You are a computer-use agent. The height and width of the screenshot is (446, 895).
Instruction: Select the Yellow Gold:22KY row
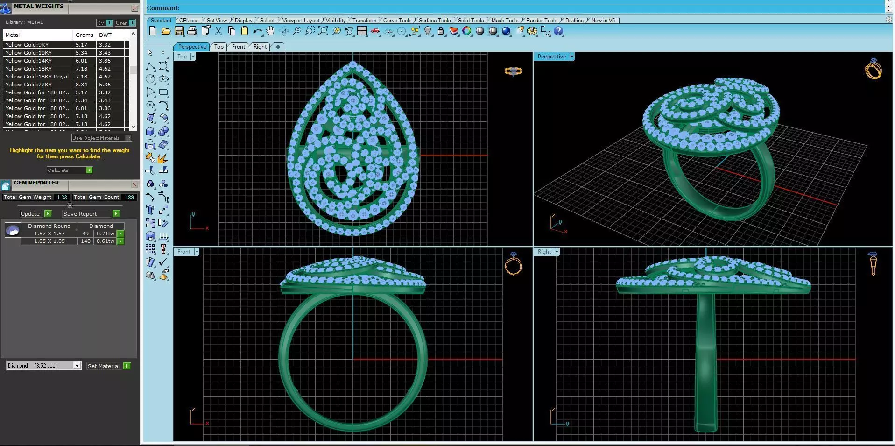66,85
